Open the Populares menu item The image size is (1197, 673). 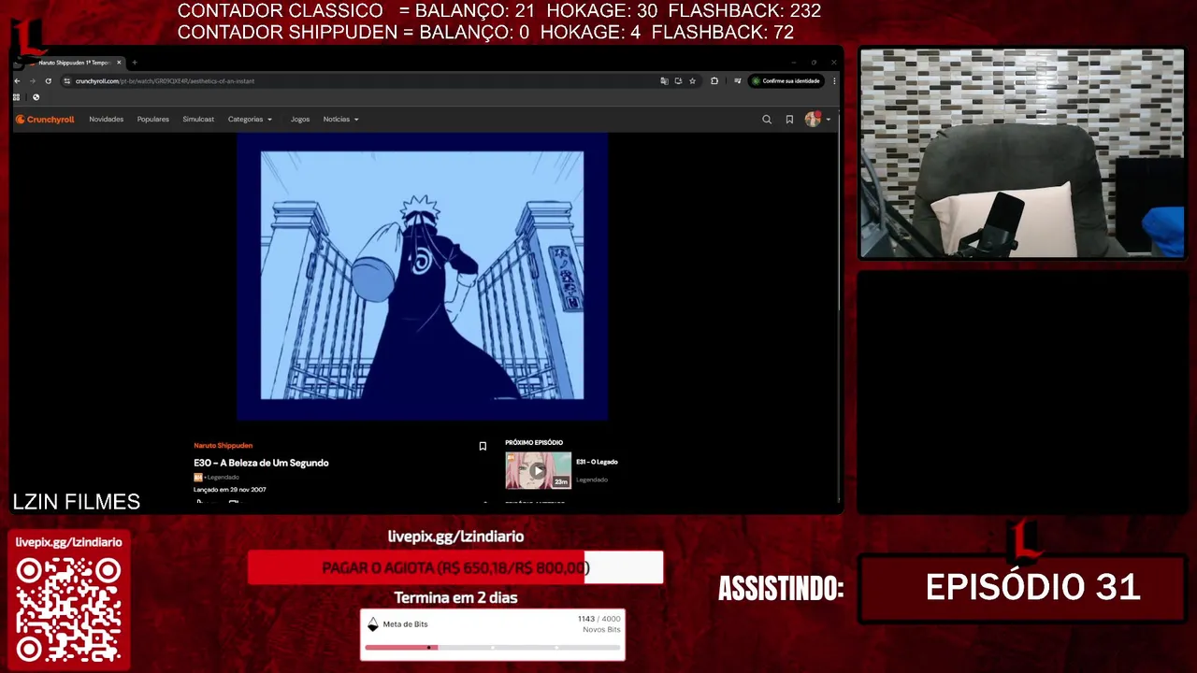pos(152,120)
